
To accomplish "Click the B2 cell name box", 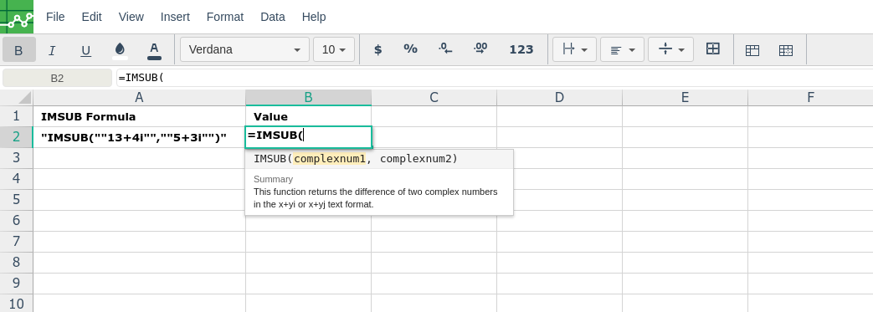I will 58,78.
